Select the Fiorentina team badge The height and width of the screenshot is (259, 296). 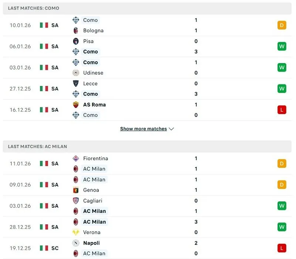76,158
